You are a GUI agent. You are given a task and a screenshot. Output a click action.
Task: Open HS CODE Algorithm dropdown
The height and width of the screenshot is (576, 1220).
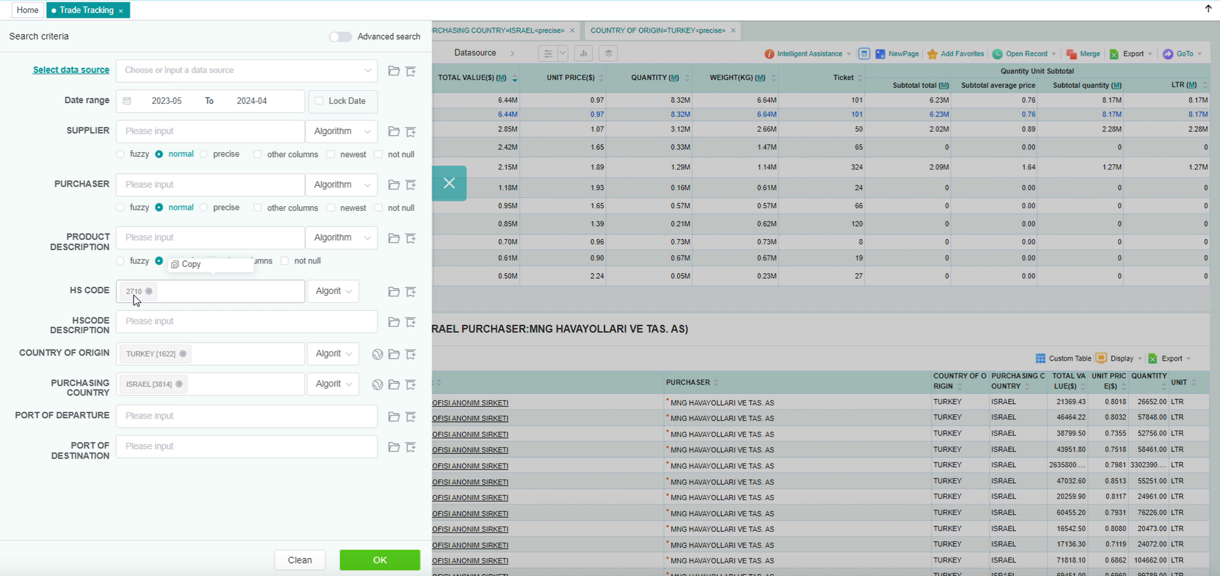[333, 291]
